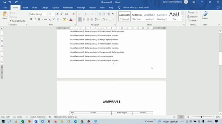Open Excel from the taskbar
The height and width of the screenshot is (124, 222).
click(23, 121)
